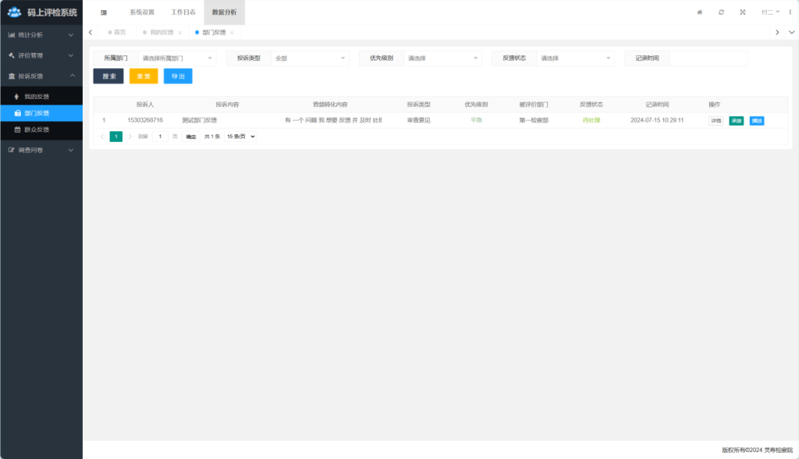This screenshot has width=799, height=459.
Task: Collapse the 投诉反馈 sidebar menu
Action: coord(41,76)
